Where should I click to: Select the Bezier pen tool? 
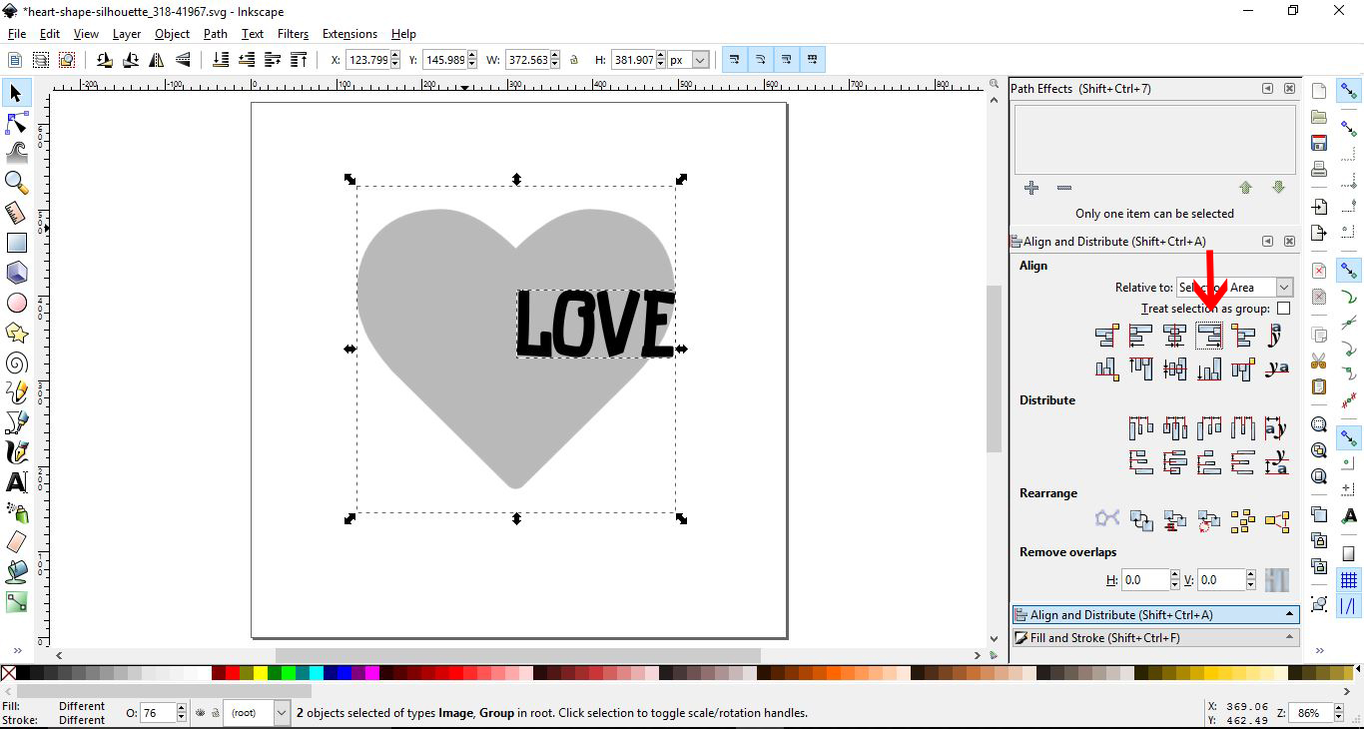(x=16, y=422)
